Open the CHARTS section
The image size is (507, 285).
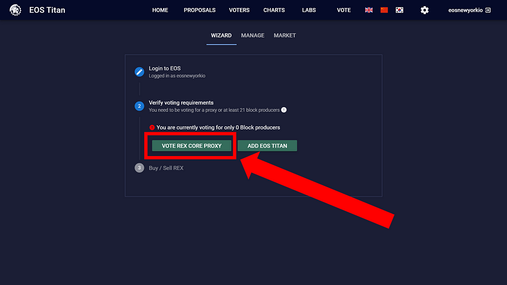pyautogui.click(x=274, y=10)
